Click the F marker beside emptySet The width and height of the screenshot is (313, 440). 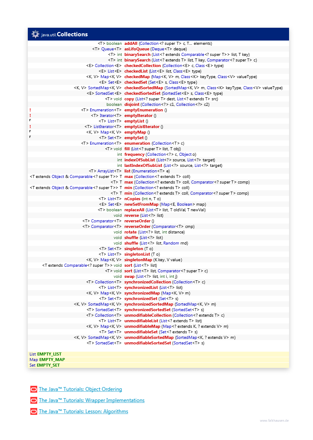tap(30, 137)
